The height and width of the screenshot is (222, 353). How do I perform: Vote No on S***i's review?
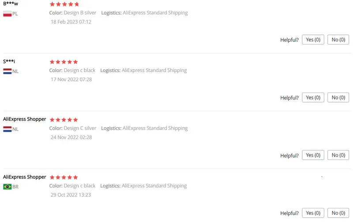pos(338,97)
